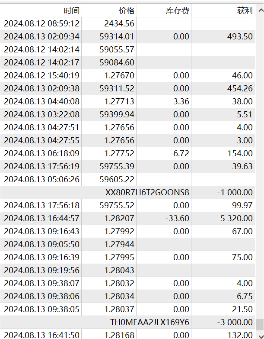Click the price 59605.22 cell
This screenshot has height=339, width=264.
[119, 180]
